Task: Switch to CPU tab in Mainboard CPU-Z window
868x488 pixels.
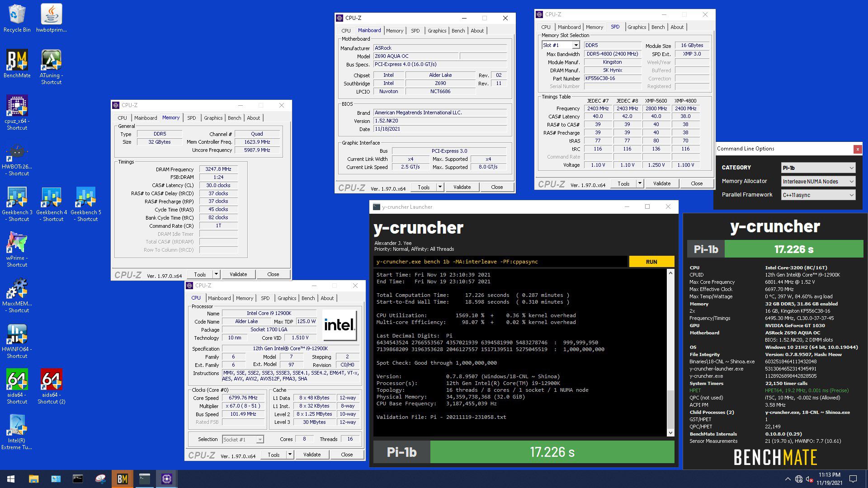Action: pos(346,31)
